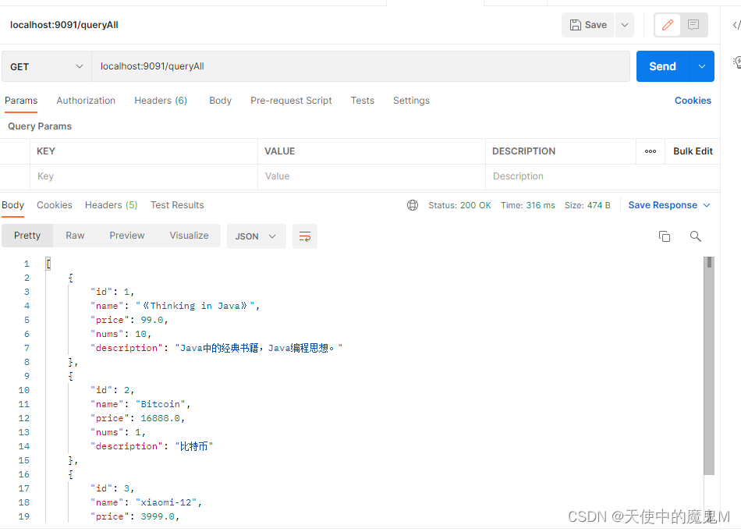Toggle the line wrap icon
This screenshot has width=741, height=532.
coord(305,236)
